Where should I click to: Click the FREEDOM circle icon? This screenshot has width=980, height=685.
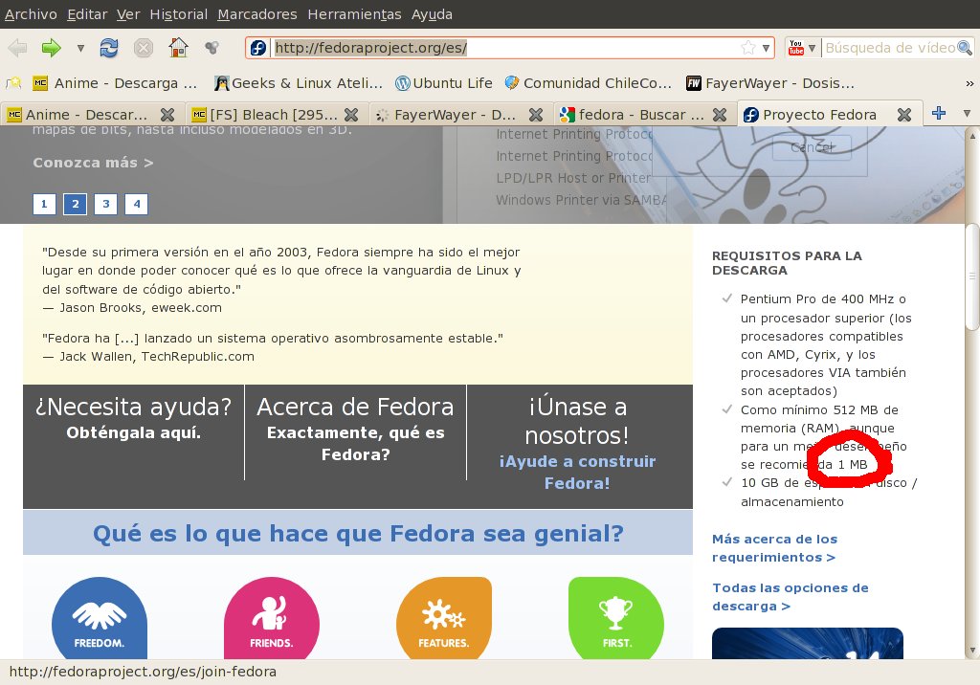(100, 618)
